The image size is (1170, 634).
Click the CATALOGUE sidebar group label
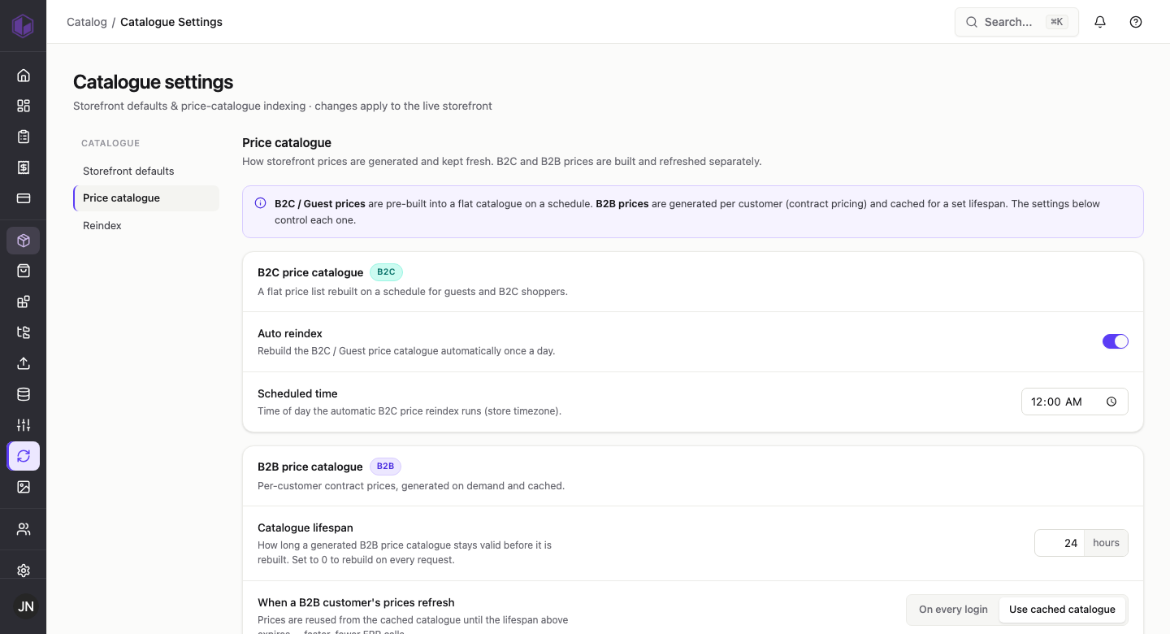[110, 143]
